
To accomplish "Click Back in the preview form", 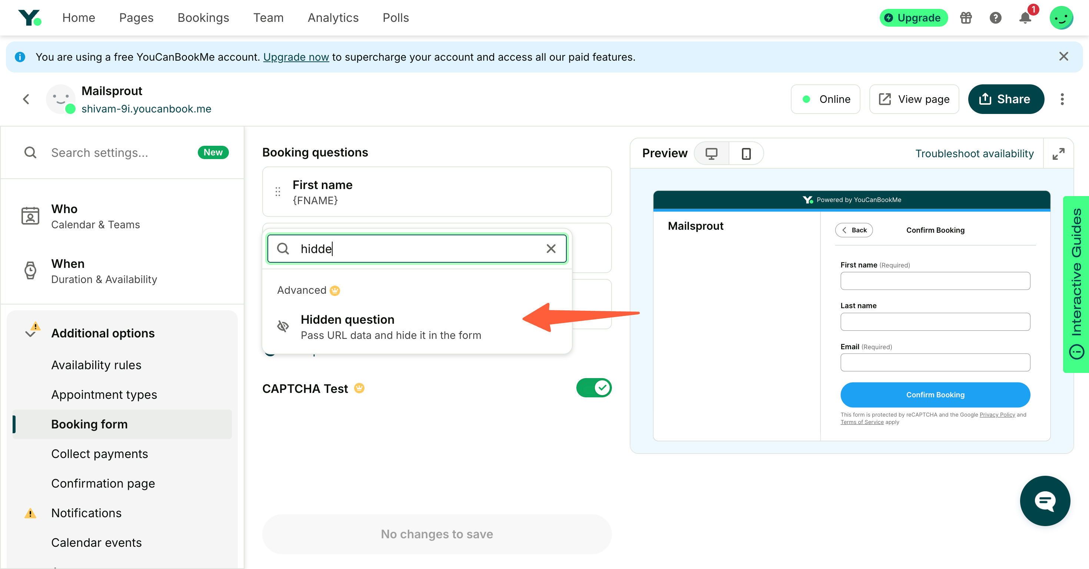I will (854, 230).
